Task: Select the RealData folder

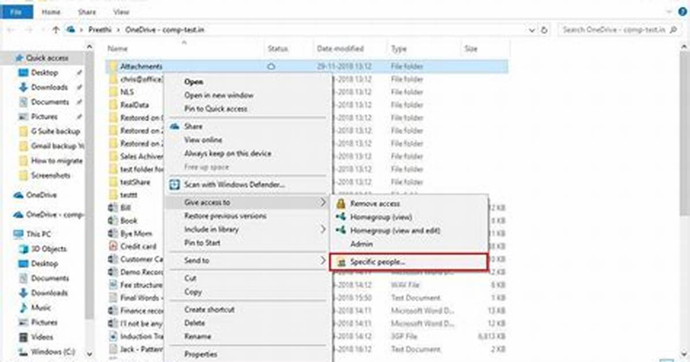Action: (134, 105)
